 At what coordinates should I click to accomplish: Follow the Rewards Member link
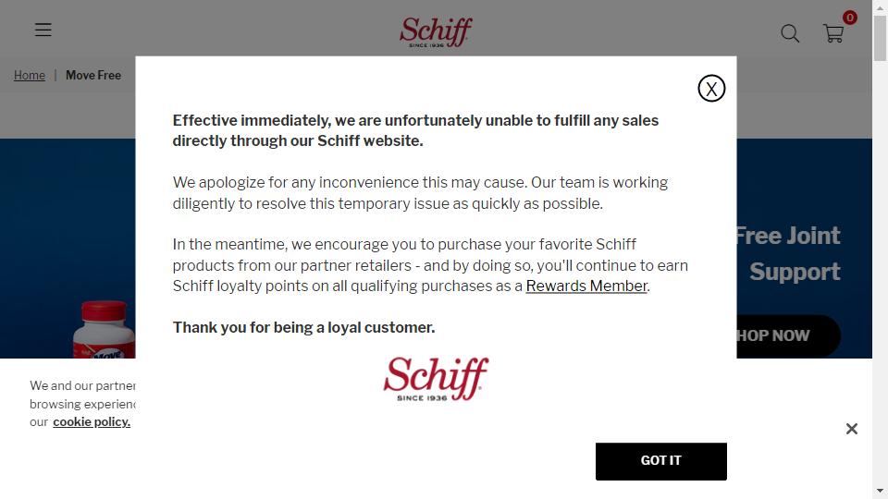point(586,286)
